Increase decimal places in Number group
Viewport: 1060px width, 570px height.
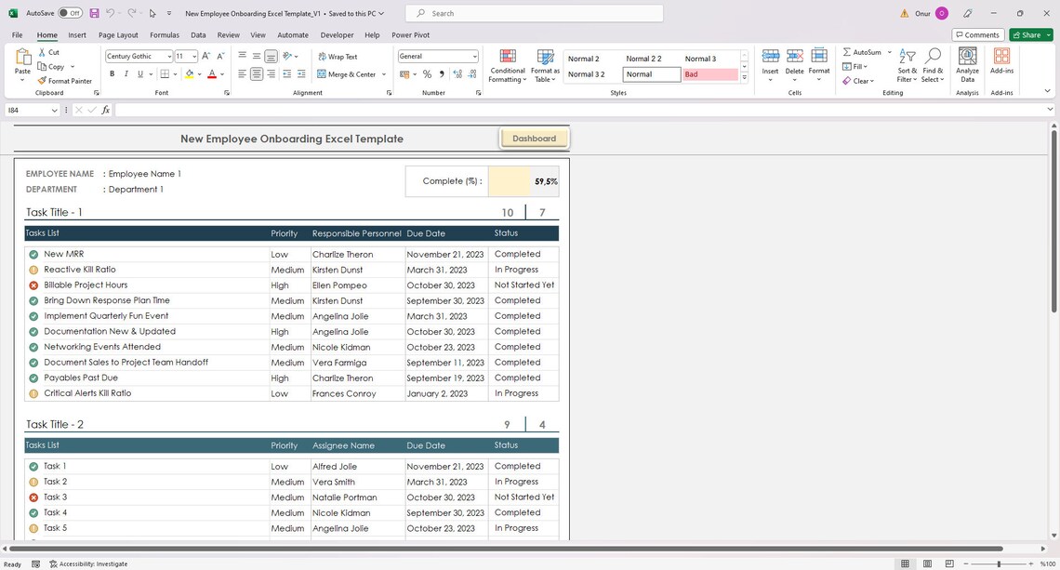pos(456,74)
